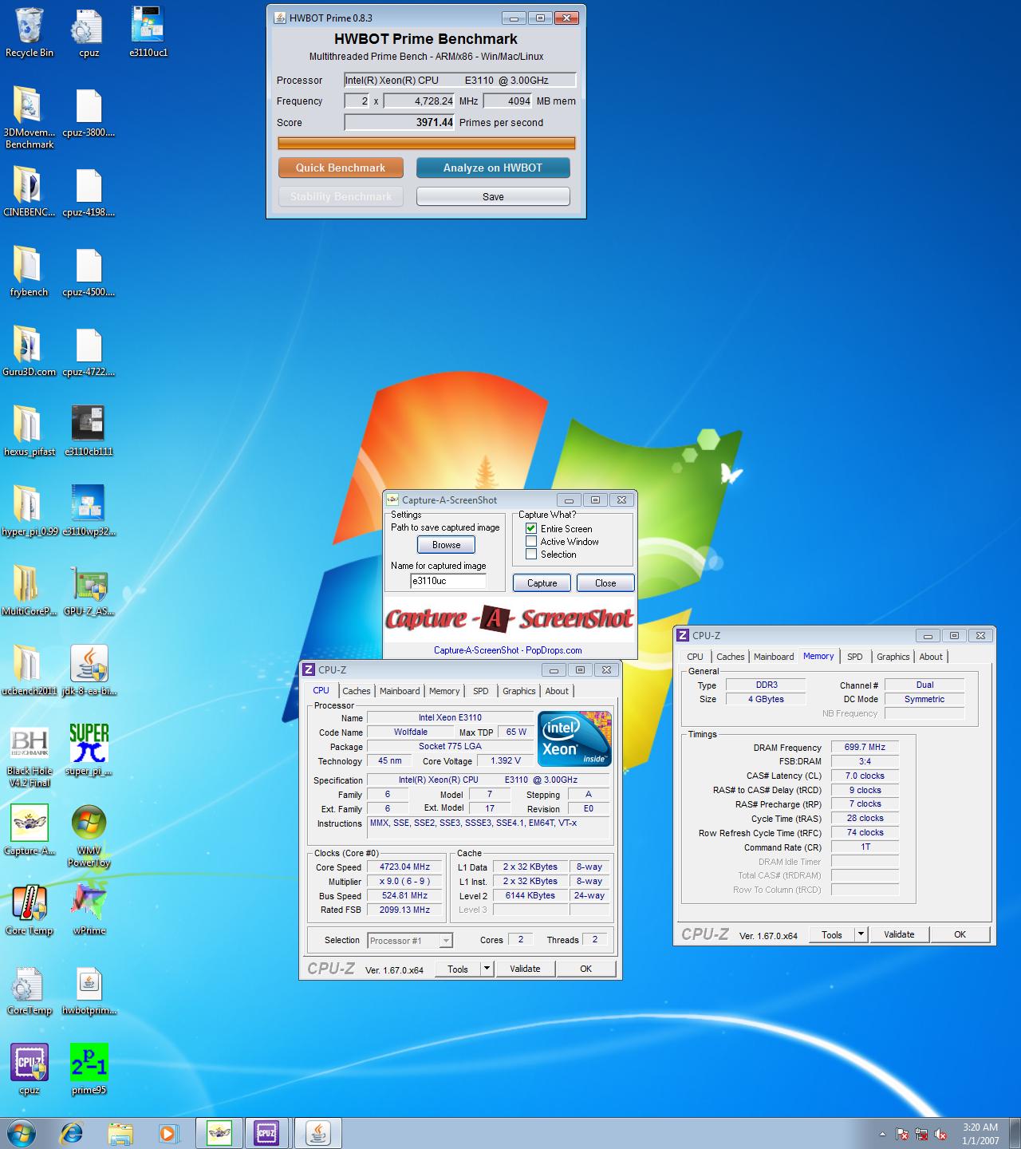Click Validate in CPU-Z Memory window

click(899, 934)
